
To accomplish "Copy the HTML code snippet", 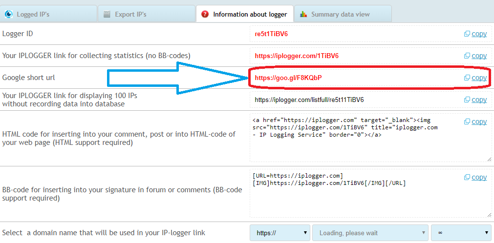I will tap(479, 121).
